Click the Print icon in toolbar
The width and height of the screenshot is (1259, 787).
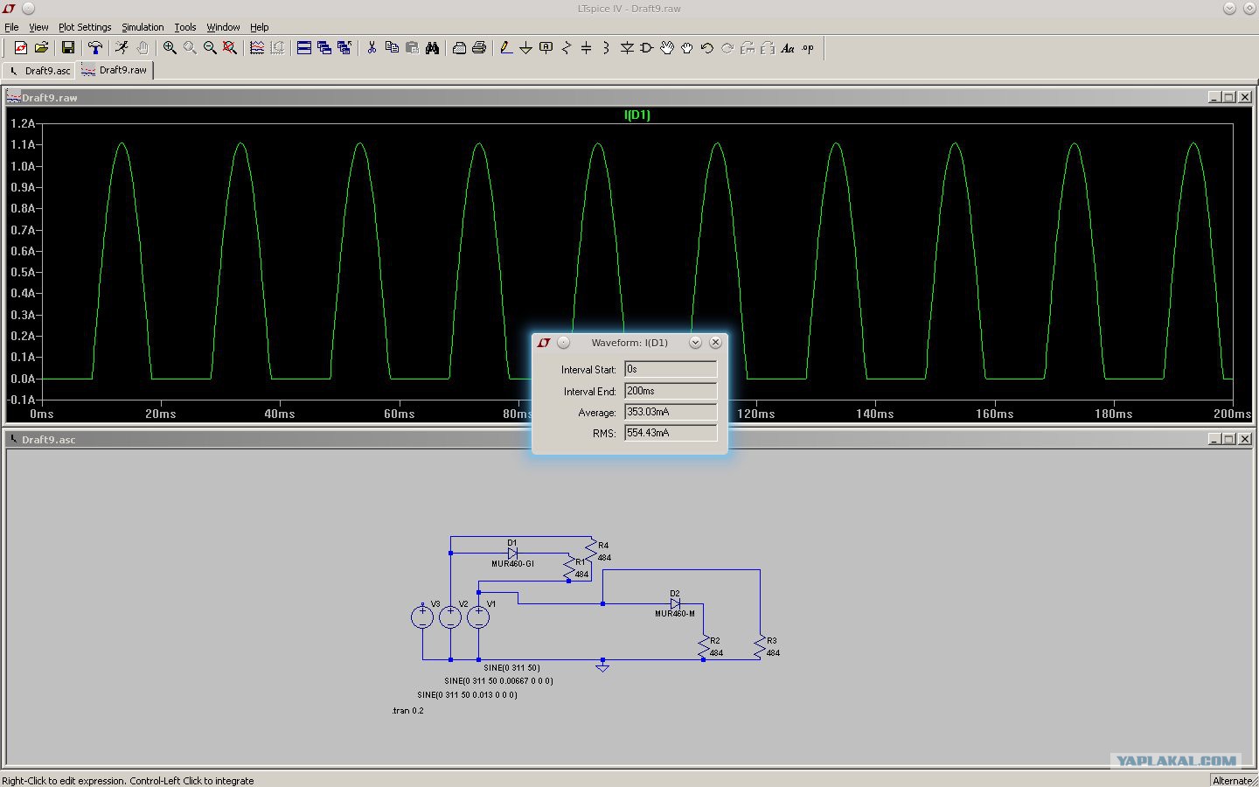479,48
